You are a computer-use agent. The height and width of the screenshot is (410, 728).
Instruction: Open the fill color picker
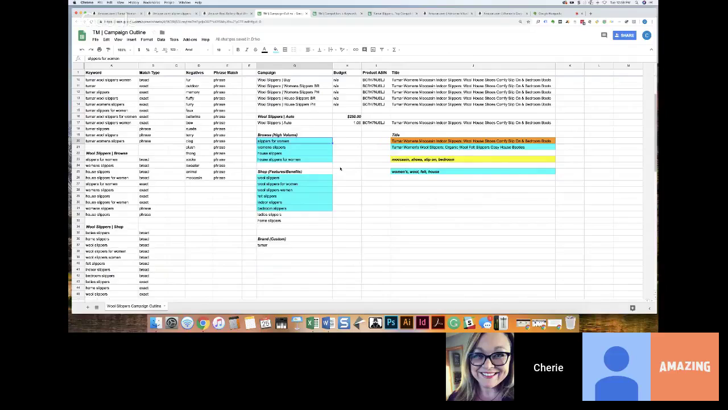pos(276,50)
